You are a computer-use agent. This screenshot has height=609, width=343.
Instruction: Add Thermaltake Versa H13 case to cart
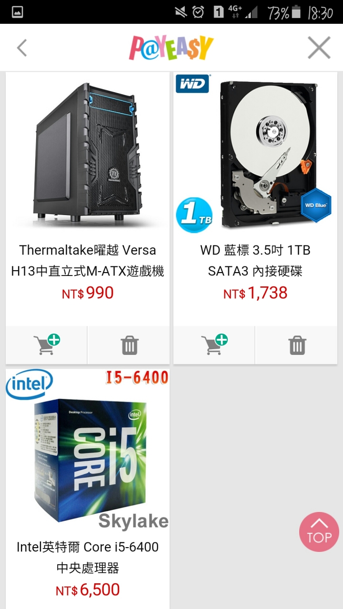coord(46,345)
